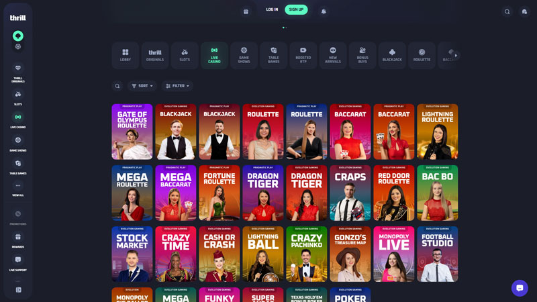The height and width of the screenshot is (302, 537).
Task: Open Fortune Roulette game
Action: [219, 193]
